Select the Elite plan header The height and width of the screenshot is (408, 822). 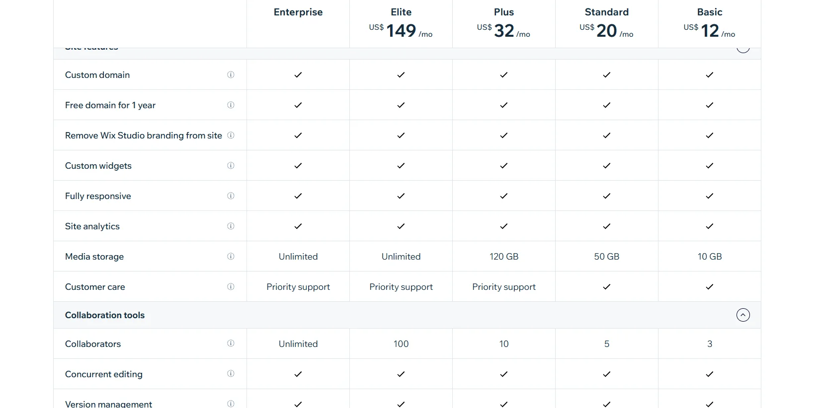click(x=401, y=12)
